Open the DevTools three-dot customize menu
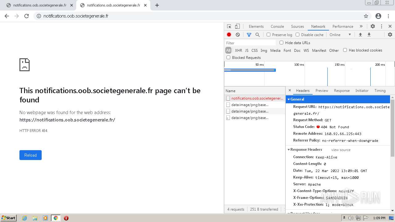The height and width of the screenshot is (222, 395). click(381, 27)
